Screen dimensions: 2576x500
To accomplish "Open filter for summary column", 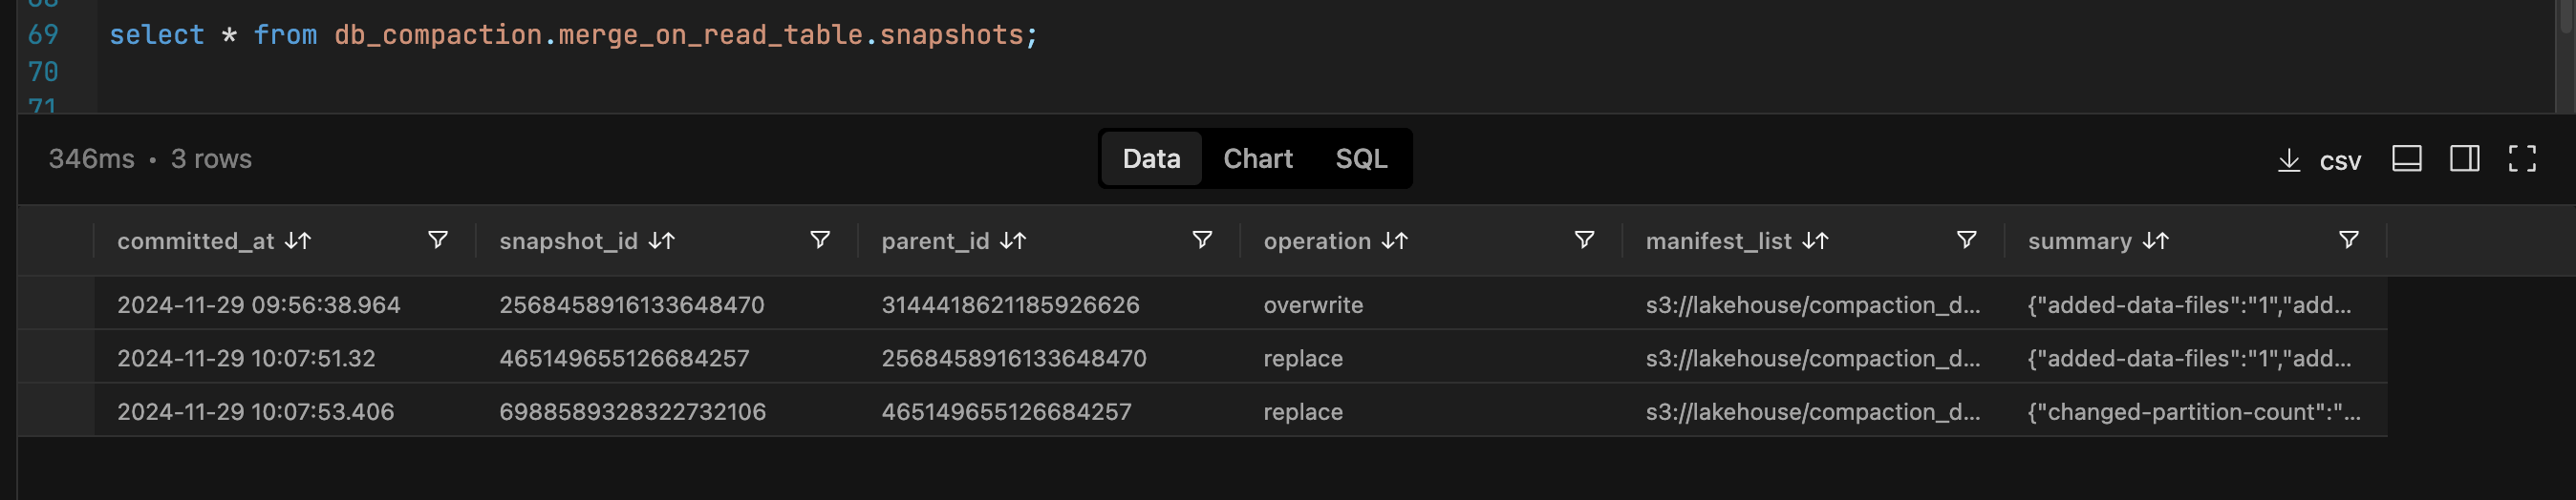I will coord(2348,240).
